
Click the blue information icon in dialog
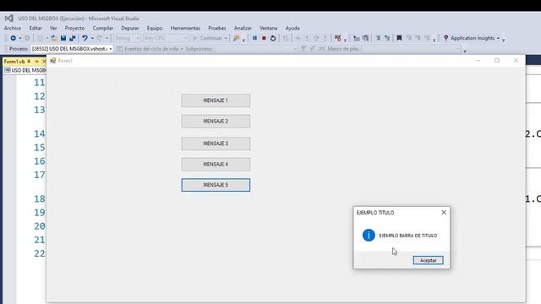(x=369, y=236)
